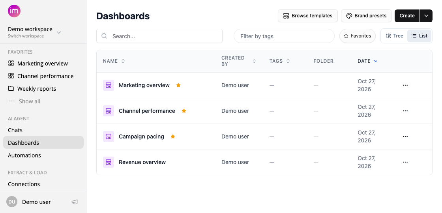Screen dimensions: 442x213
Task: Sort table by Tags column
Action: (x=280, y=61)
